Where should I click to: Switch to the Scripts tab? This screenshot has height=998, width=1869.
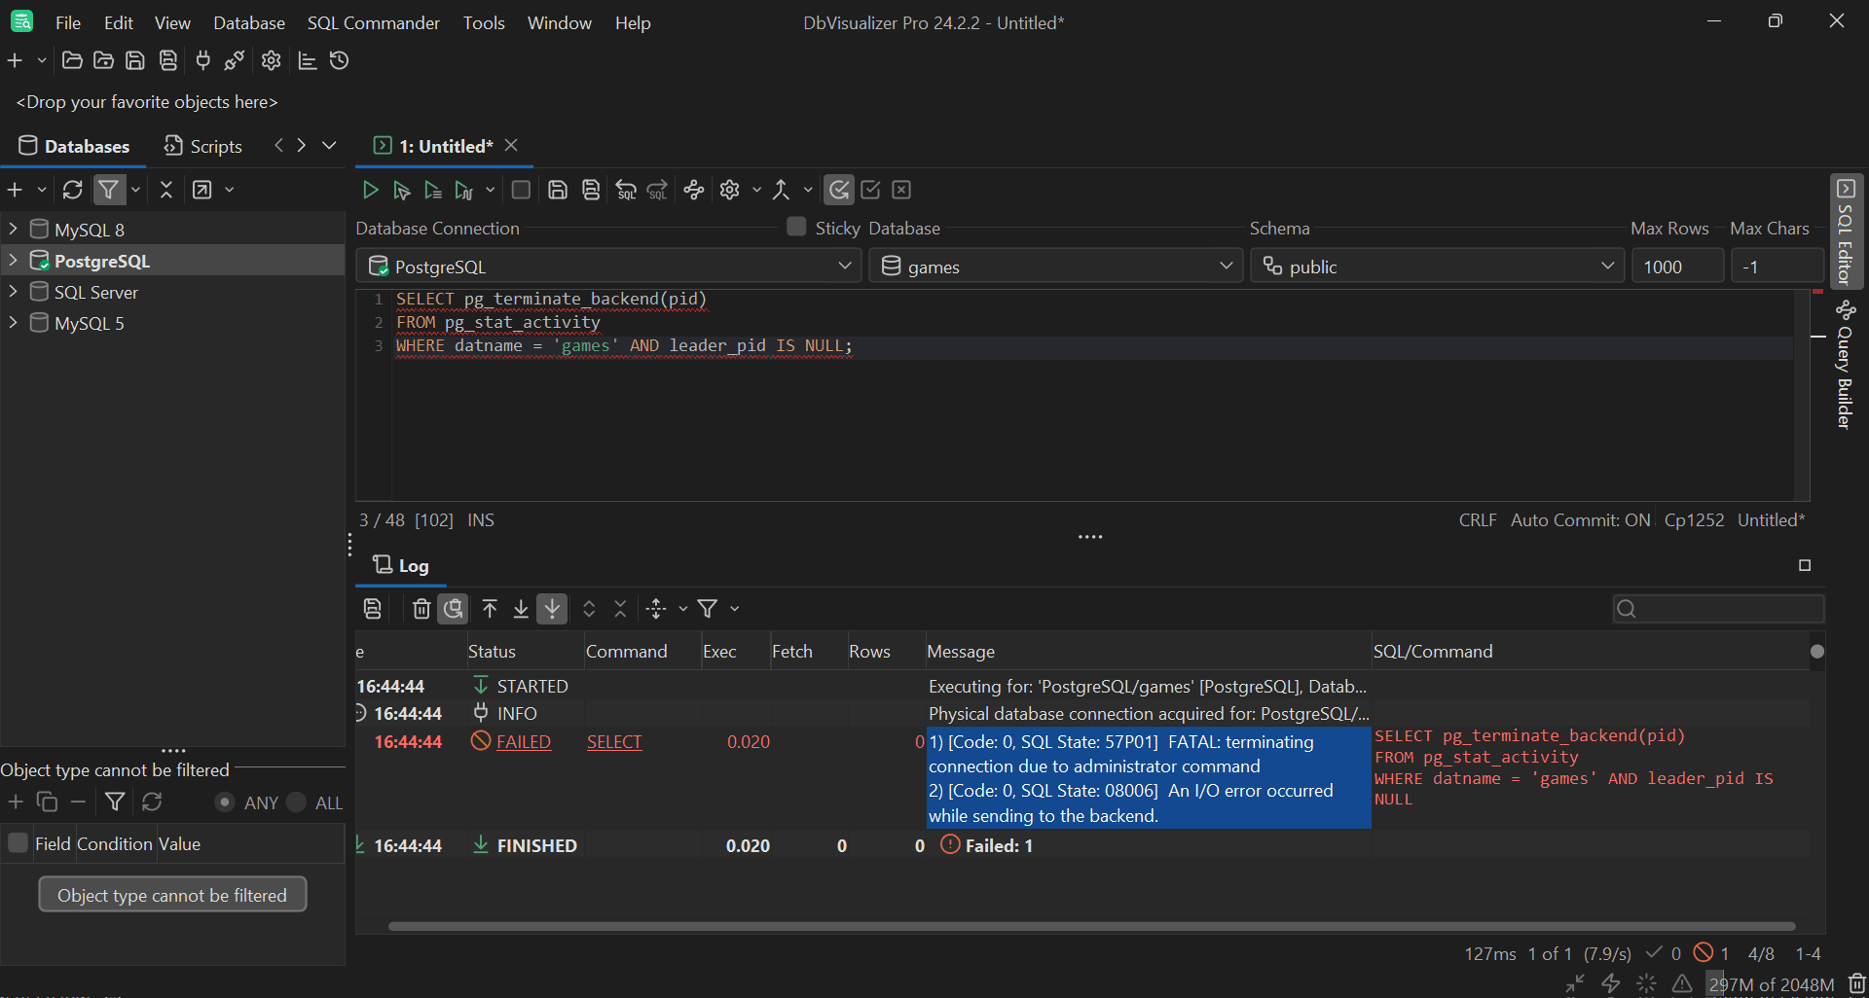(203, 146)
